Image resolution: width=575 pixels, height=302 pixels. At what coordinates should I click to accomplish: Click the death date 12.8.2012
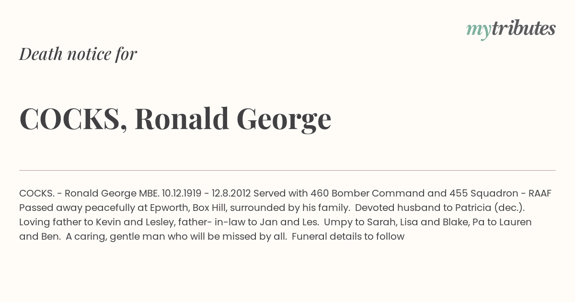231,194
